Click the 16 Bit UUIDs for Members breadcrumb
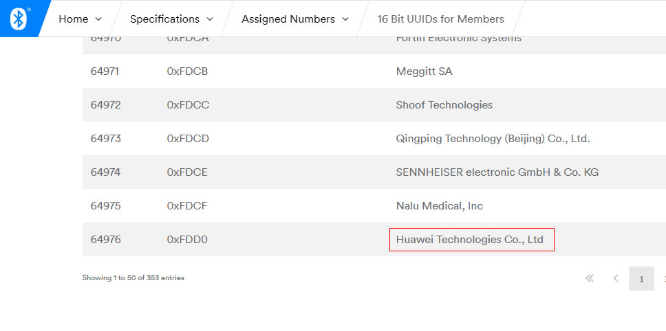Screen dimensions: 666x331 tap(440, 19)
